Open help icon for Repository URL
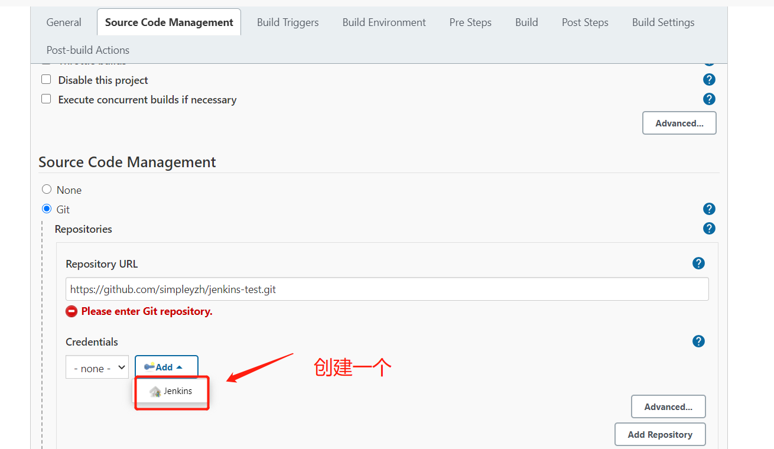Screen dimensions: 774x449 point(698,263)
